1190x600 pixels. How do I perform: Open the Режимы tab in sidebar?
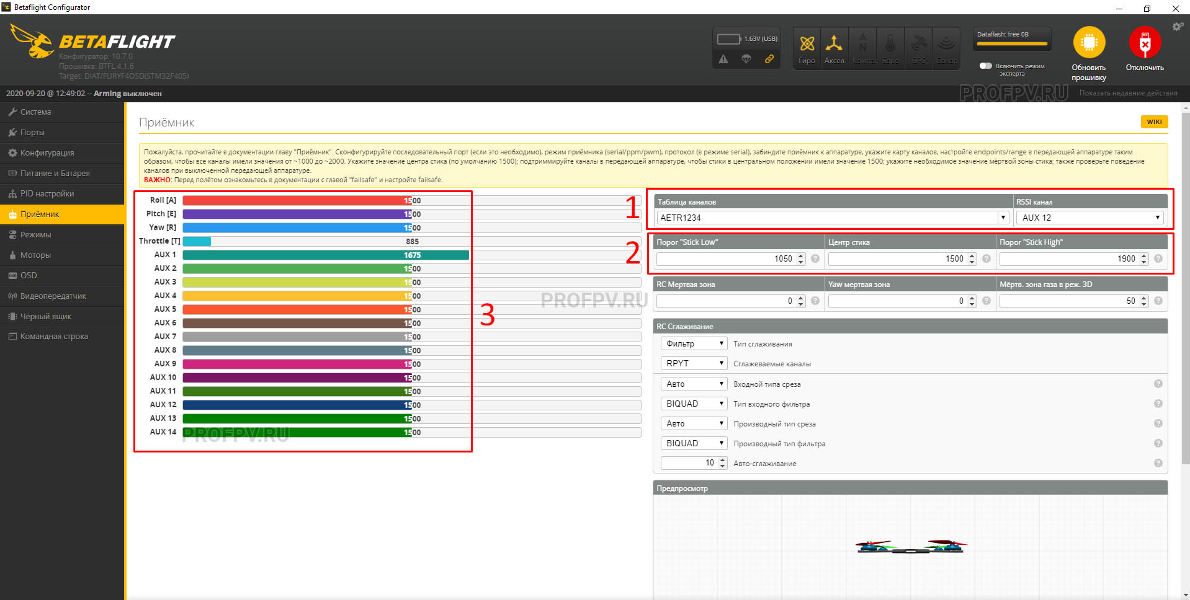coord(62,235)
